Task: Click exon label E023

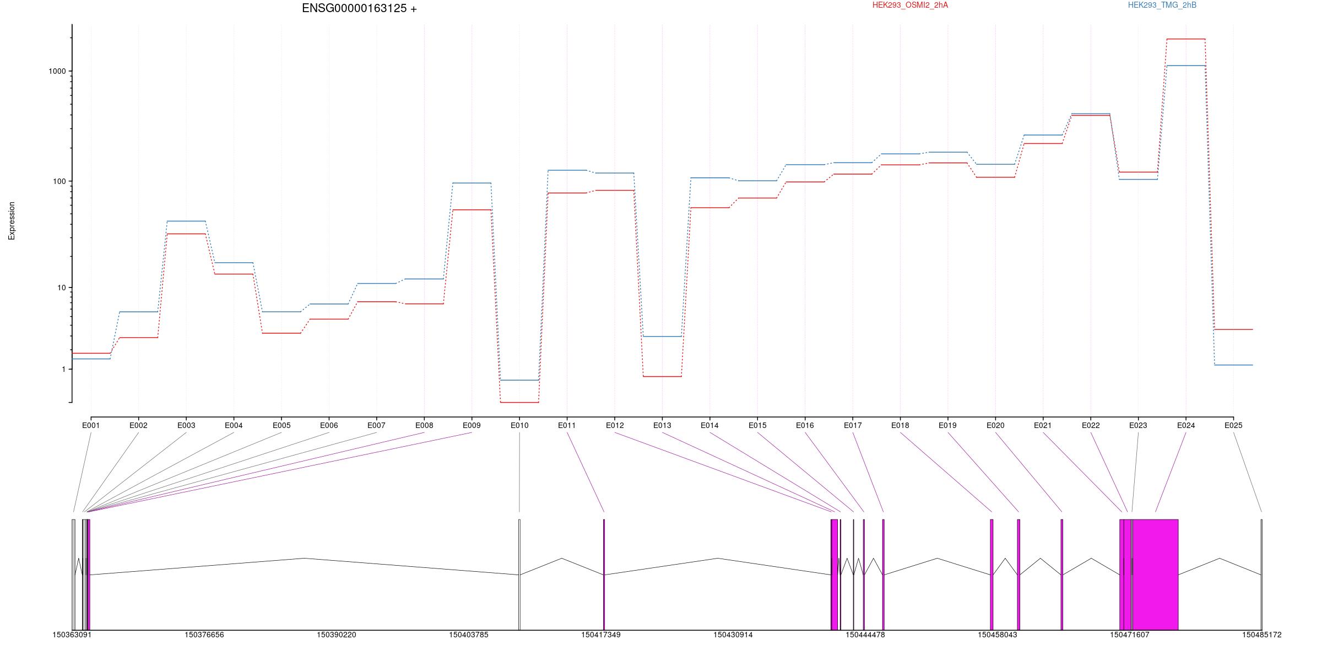Action: (x=1138, y=425)
